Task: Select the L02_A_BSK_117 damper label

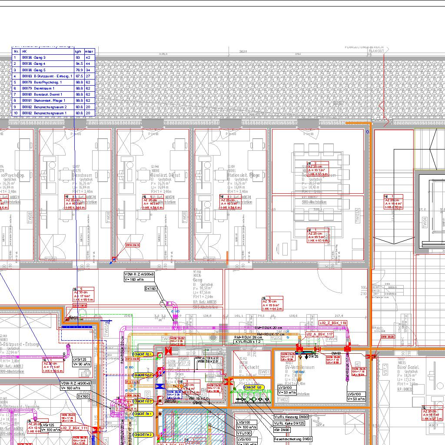Action: point(319,334)
